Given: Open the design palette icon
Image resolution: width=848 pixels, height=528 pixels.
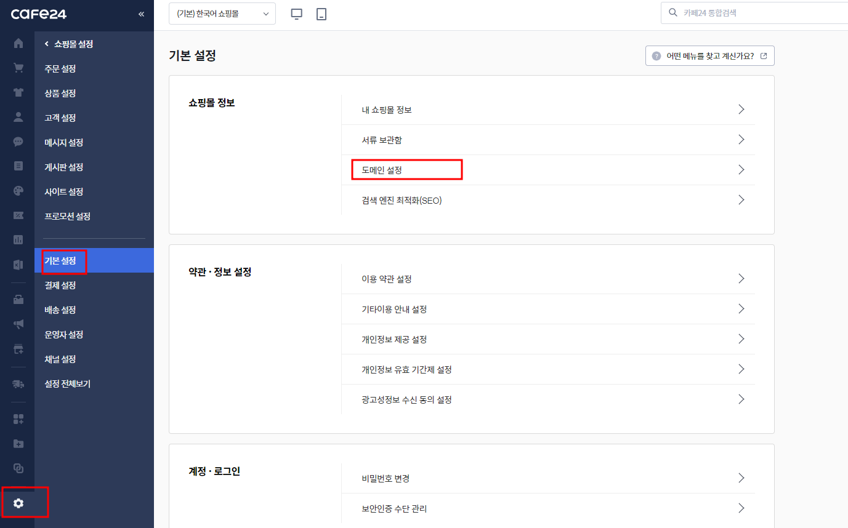Looking at the screenshot, I should point(18,191).
